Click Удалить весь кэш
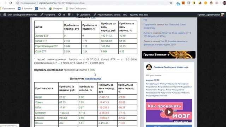Viewport: 226px width, 127px height. pos(139,15)
